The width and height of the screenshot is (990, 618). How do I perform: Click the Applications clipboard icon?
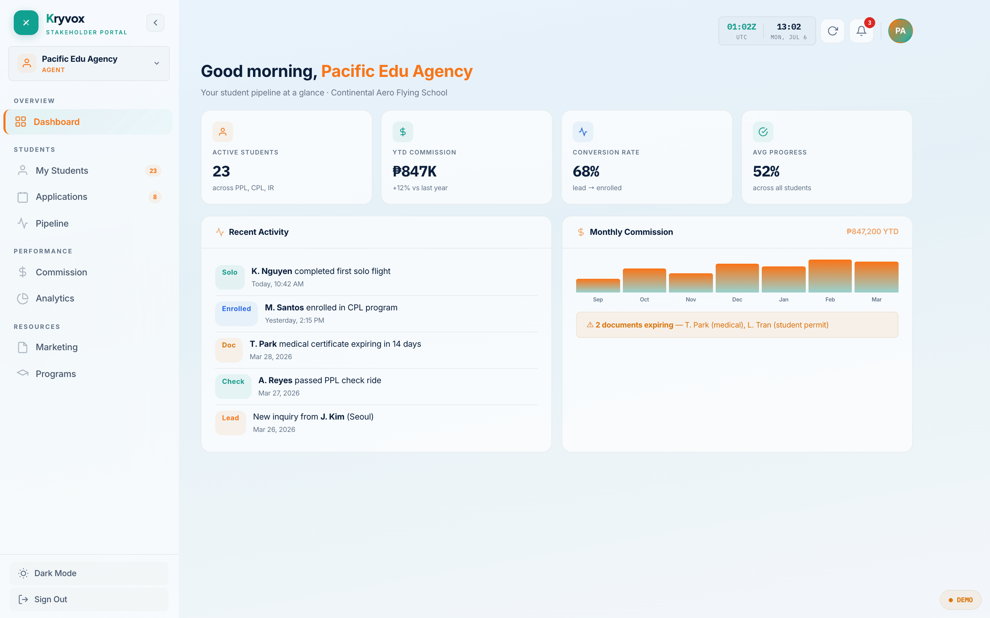[22, 197]
